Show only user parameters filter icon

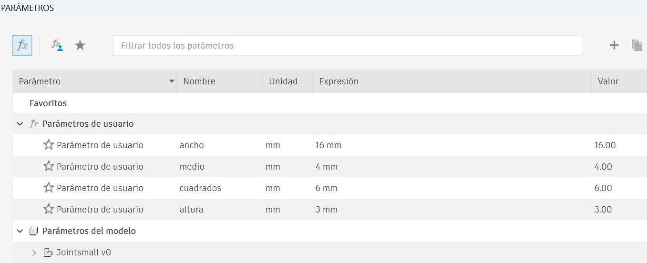tap(57, 46)
